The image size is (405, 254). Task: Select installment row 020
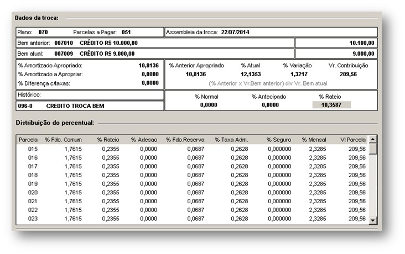coord(193,192)
